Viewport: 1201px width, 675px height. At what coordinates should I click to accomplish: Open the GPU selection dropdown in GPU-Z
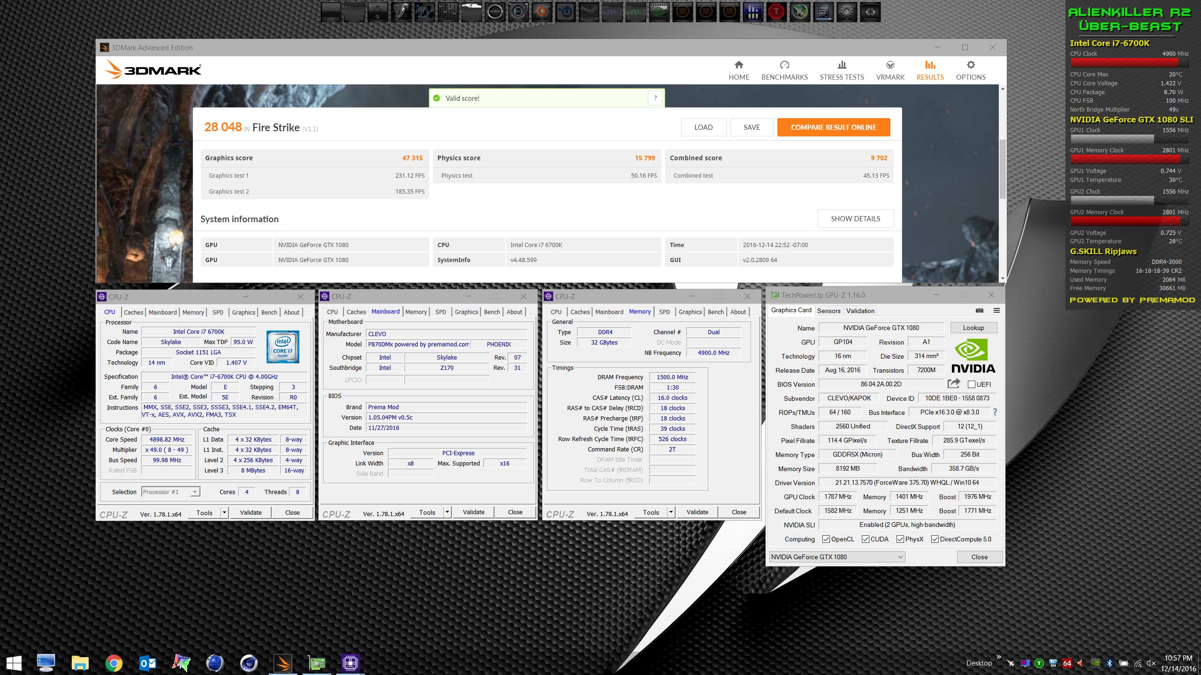point(837,557)
